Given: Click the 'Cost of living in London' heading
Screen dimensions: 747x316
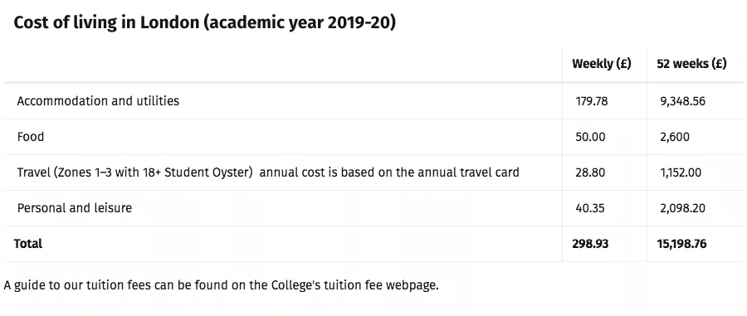Looking at the screenshot, I should coord(204,23).
